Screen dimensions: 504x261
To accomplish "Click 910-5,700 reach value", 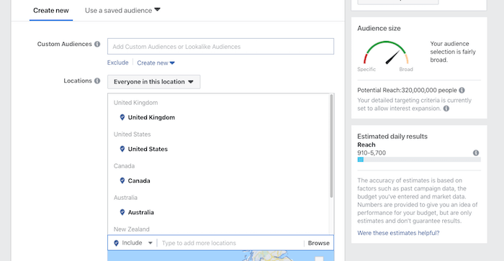I will (372, 153).
